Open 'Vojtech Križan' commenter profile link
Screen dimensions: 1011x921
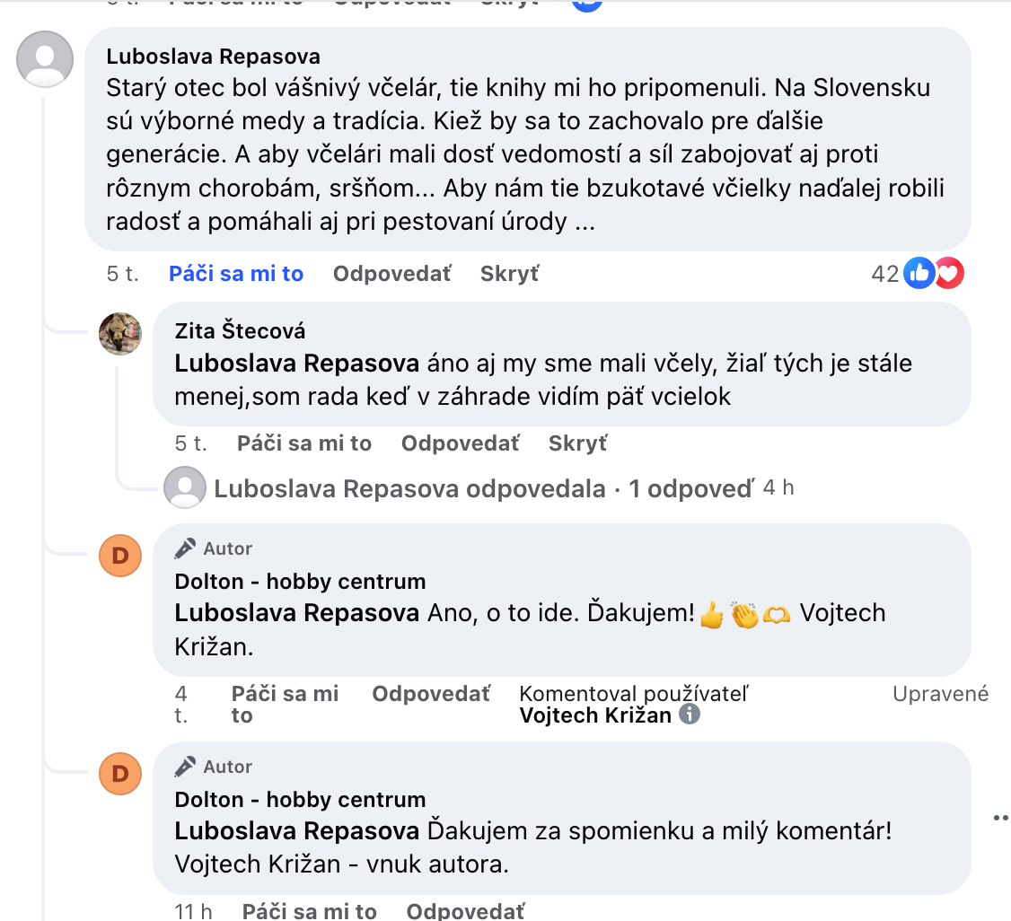tap(595, 715)
